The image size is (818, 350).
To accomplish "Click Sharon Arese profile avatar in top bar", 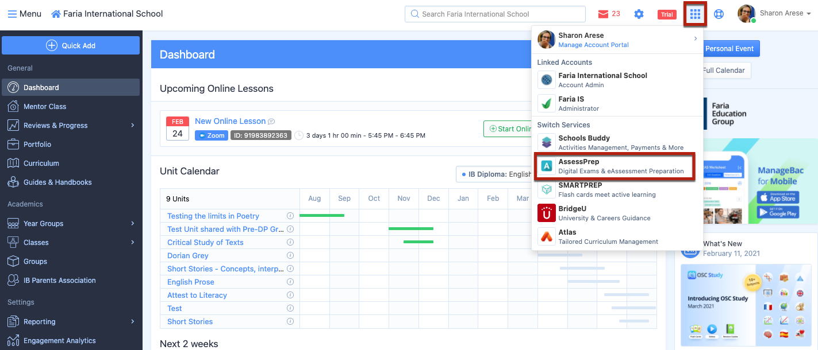I will (747, 14).
